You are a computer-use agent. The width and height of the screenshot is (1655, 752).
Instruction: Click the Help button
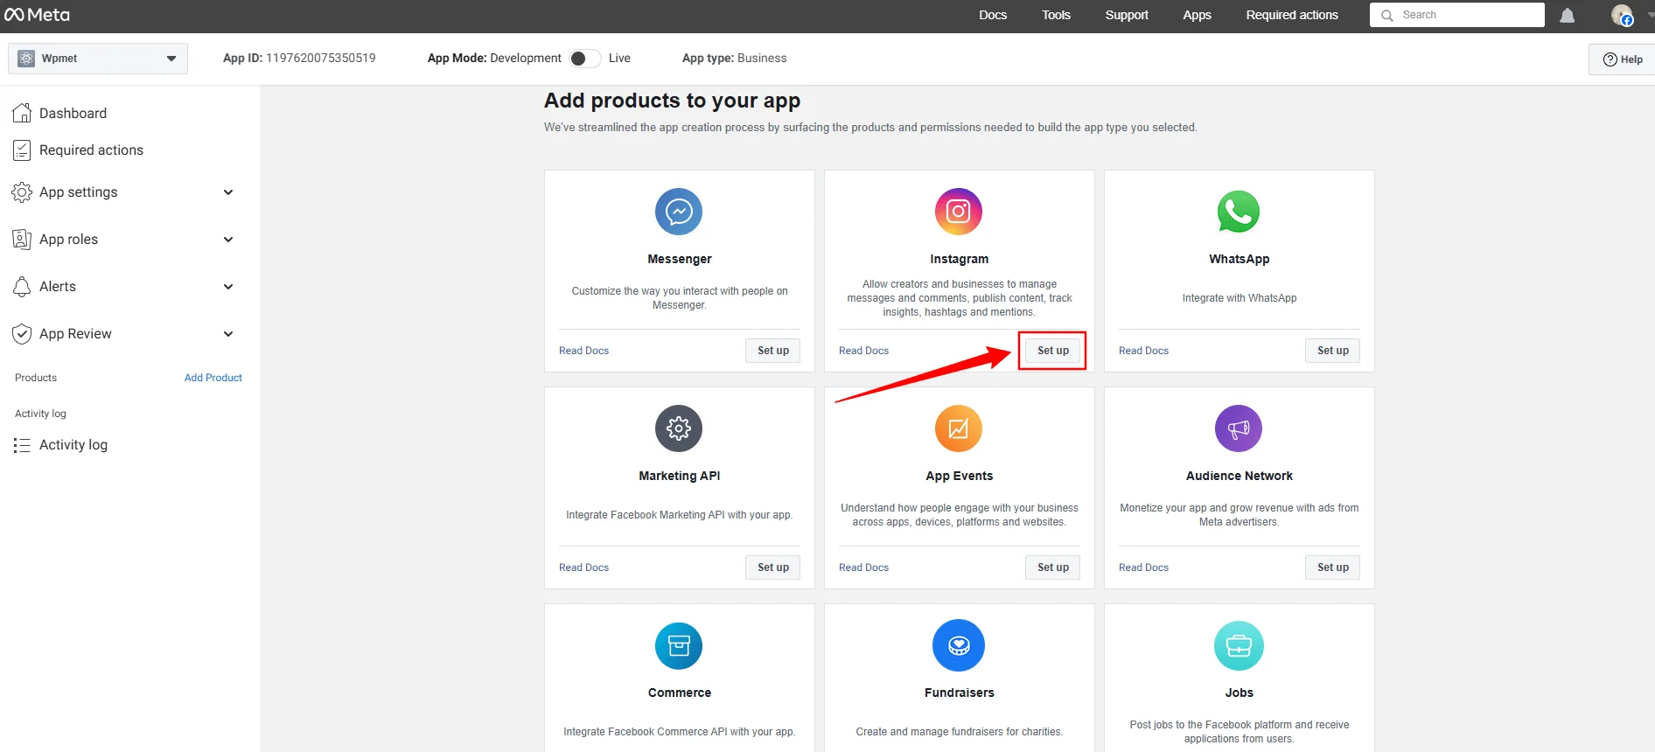tap(1622, 59)
